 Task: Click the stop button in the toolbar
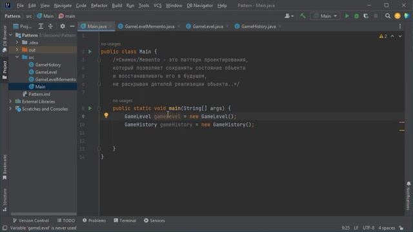376,16
